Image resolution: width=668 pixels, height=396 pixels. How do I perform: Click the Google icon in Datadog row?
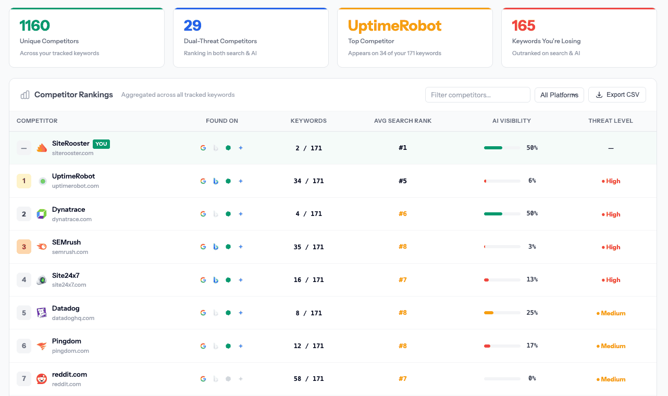[203, 313]
